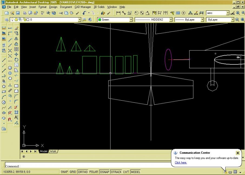The image size is (245, 175).
Task: Select the Erase tool
Action: 16,28
